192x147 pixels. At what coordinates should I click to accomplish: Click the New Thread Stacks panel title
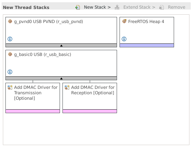click(x=26, y=7)
